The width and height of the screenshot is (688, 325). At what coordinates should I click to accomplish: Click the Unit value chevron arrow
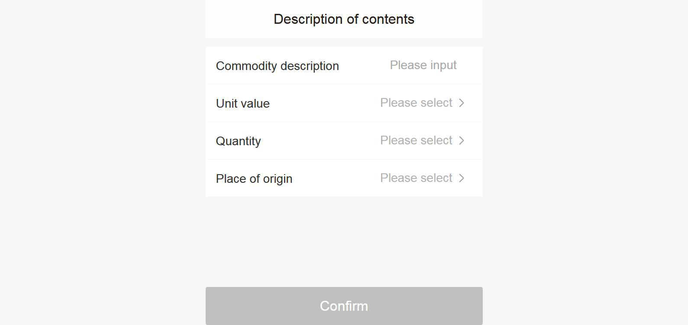pos(462,103)
